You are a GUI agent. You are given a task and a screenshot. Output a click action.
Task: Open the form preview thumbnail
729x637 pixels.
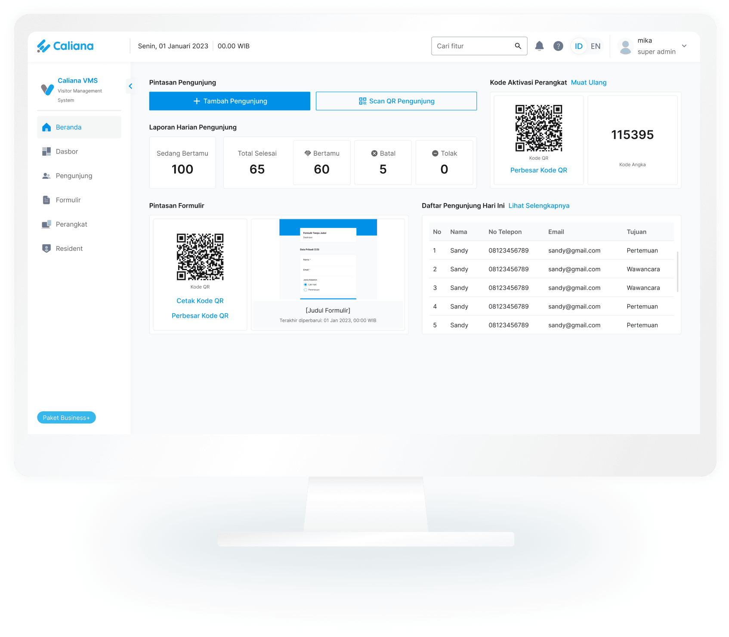(328, 259)
